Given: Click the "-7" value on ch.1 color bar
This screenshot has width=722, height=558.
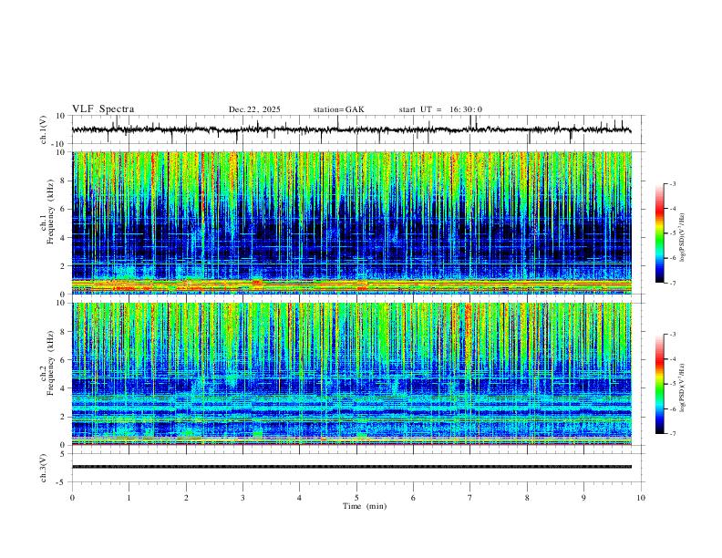Looking at the screenshot, I should pyautogui.click(x=672, y=284).
